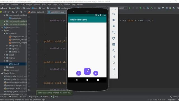This screenshot has height=101, width=179.
Task: Open the Terminal tool window
Action: click(x=13, y=97)
